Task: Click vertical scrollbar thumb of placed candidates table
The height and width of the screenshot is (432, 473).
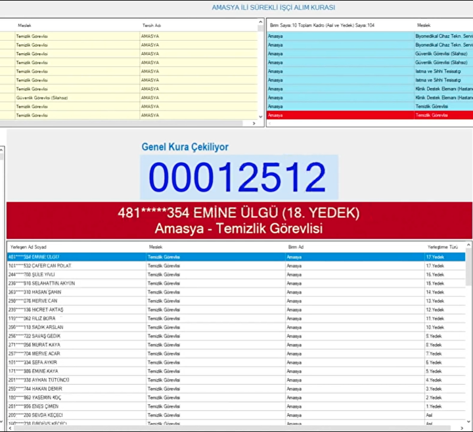Action: tap(468, 267)
